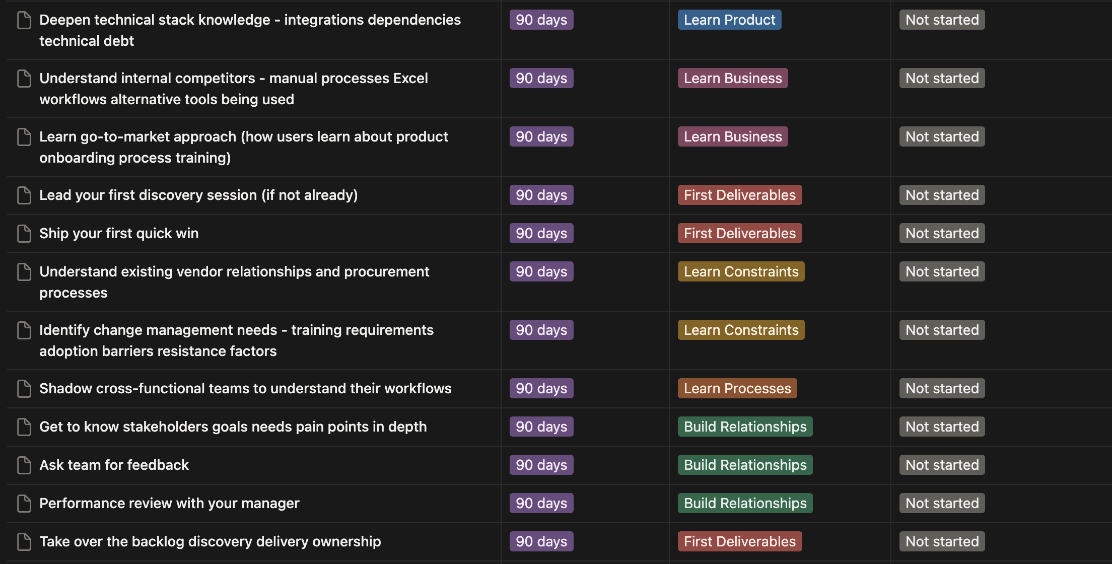The height and width of the screenshot is (564, 1112).
Task: Click page icon beside 'Deepen technical stack knowledge'
Action: pos(24,20)
